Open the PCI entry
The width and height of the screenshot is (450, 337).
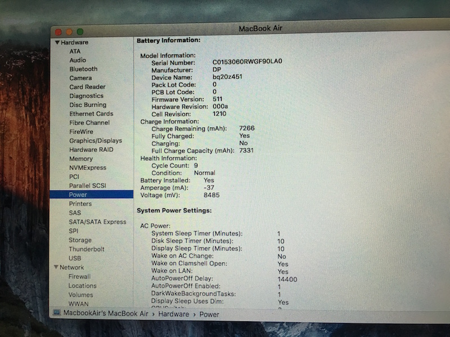point(74,177)
